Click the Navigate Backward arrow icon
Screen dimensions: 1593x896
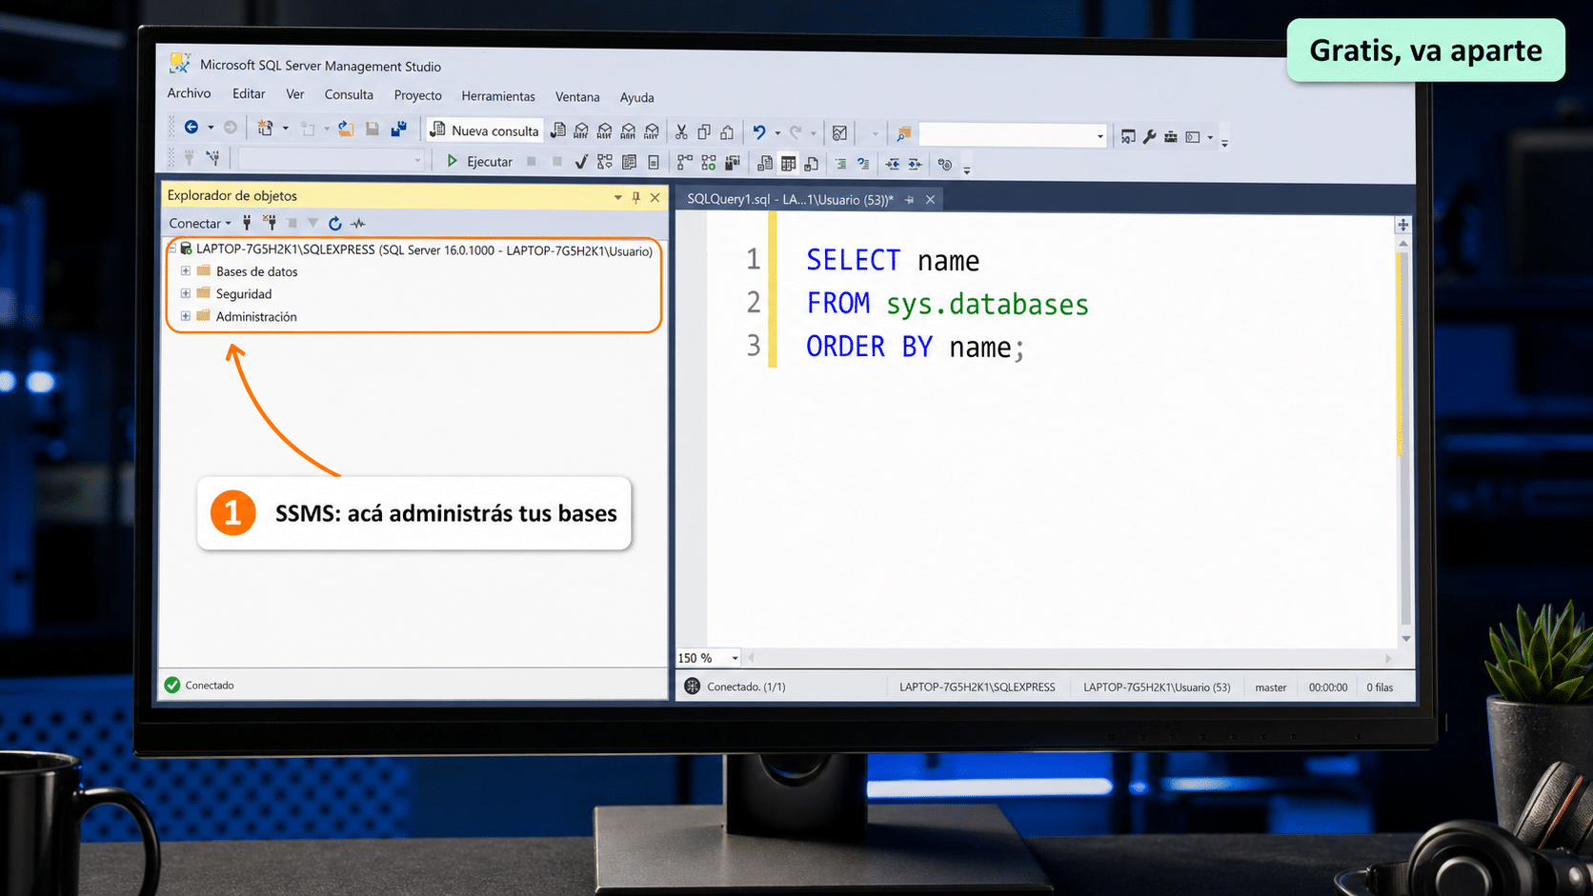pos(192,127)
